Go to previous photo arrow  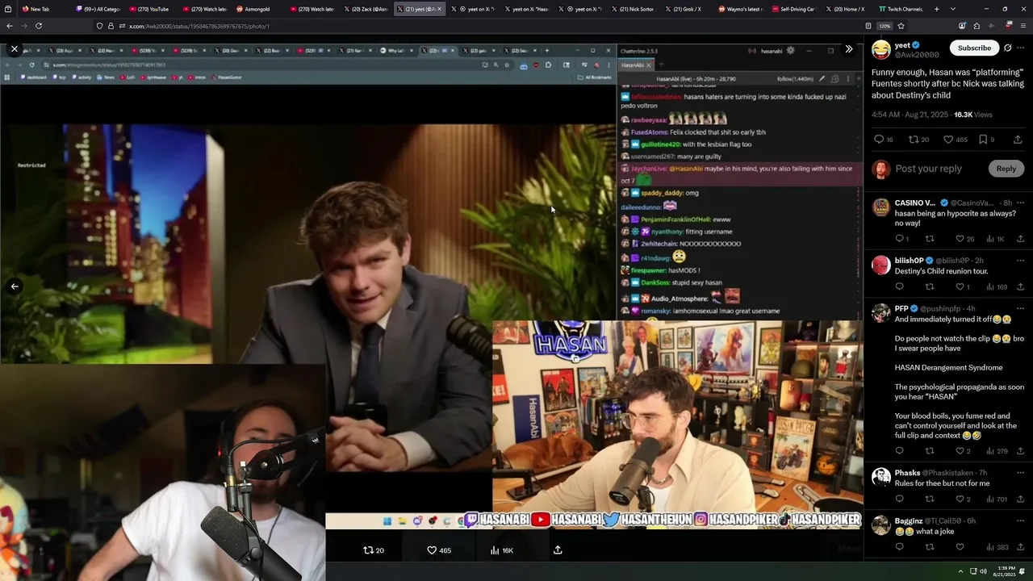pos(14,286)
